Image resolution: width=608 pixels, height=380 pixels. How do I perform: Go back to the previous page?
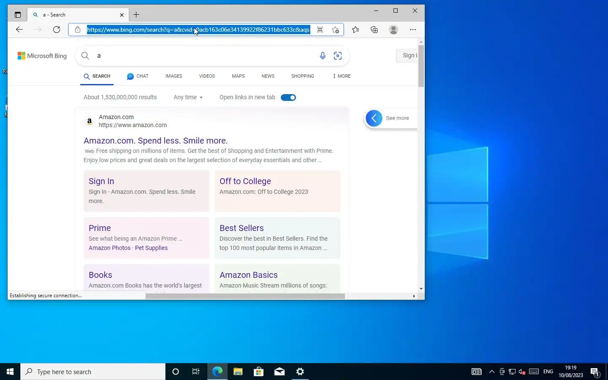[19, 30]
